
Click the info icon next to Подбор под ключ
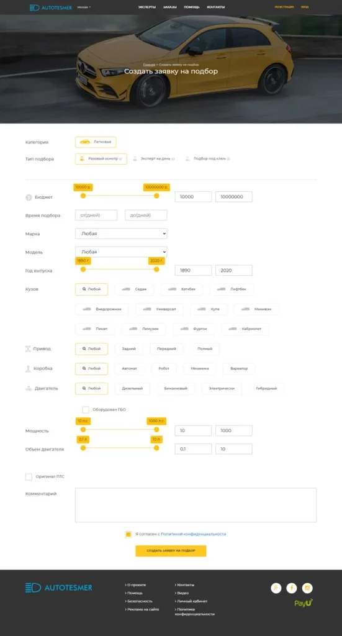[228, 159]
